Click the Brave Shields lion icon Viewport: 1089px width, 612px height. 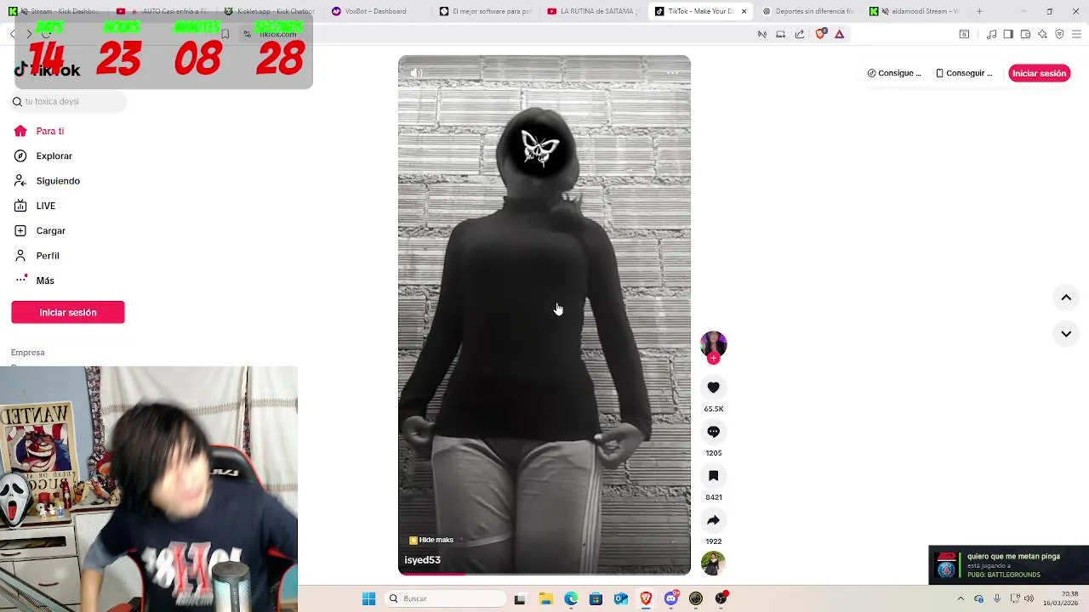(820, 34)
